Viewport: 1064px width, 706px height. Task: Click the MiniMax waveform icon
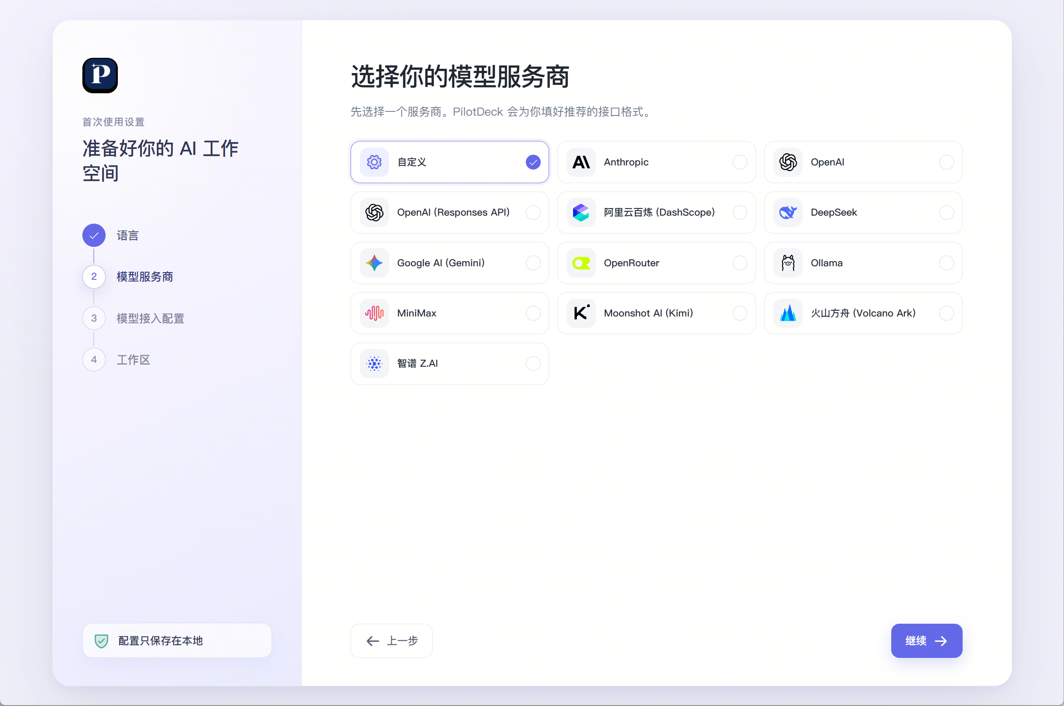pos(374,313)
